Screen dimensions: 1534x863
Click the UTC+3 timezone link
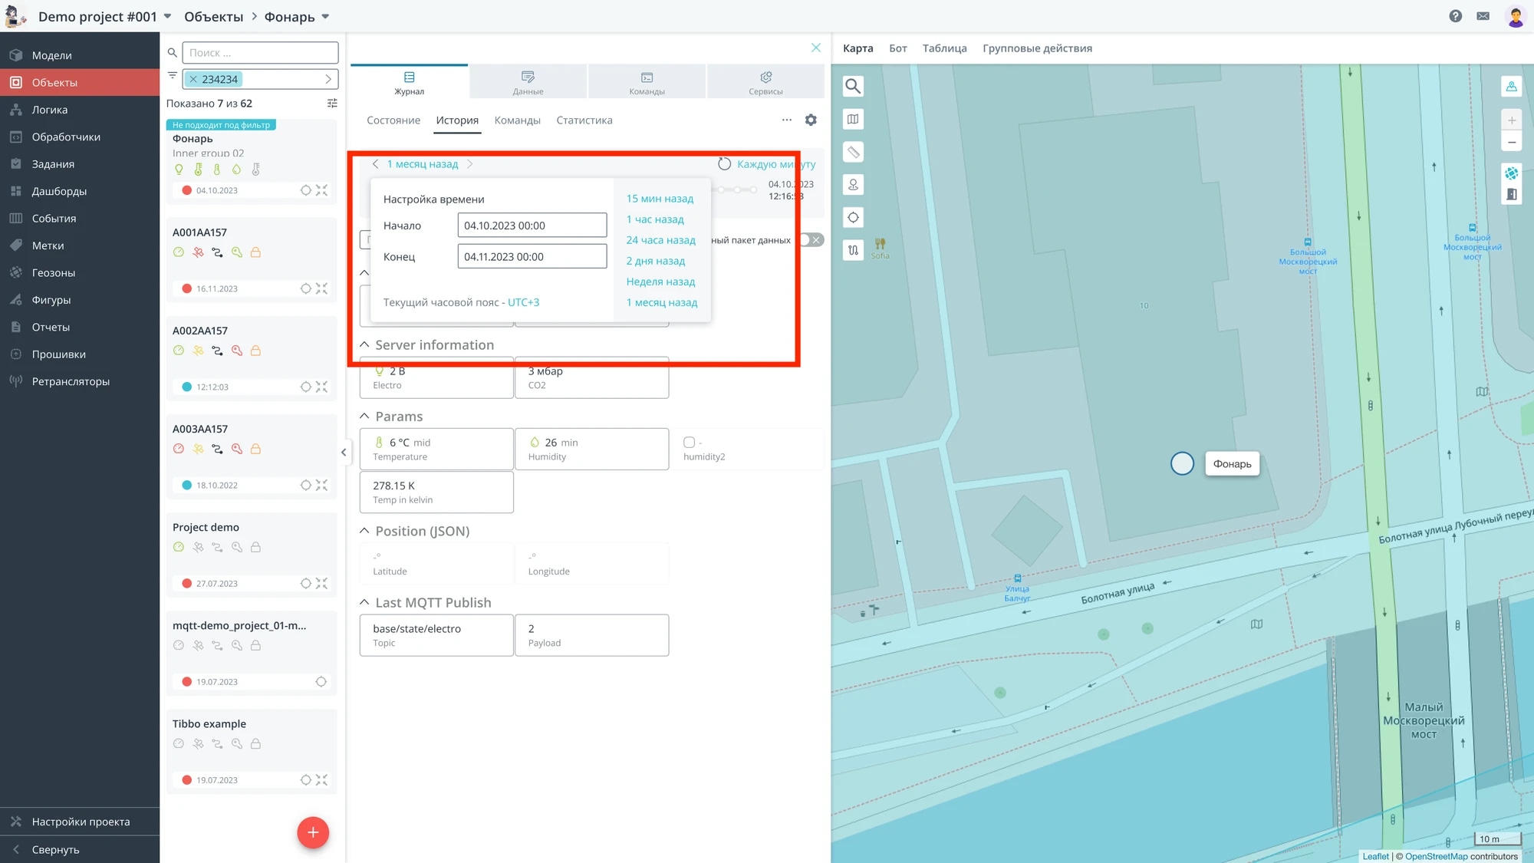[523, 302]
